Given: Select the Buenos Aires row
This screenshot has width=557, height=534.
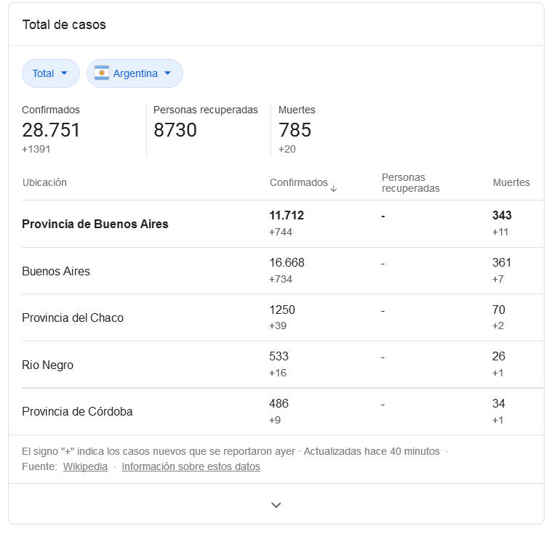Looking at the screenshot, I should 56,271.
